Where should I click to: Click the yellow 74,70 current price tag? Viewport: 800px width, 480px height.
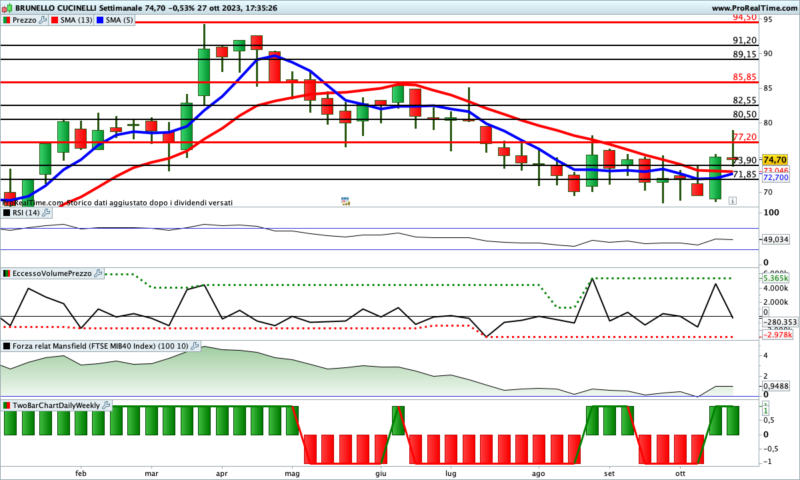[x=775, y=160]
